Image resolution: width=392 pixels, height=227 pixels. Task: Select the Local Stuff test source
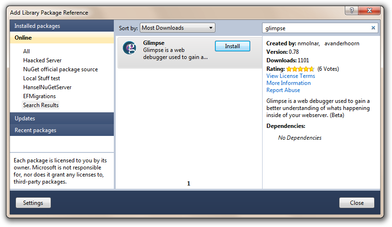42,78
